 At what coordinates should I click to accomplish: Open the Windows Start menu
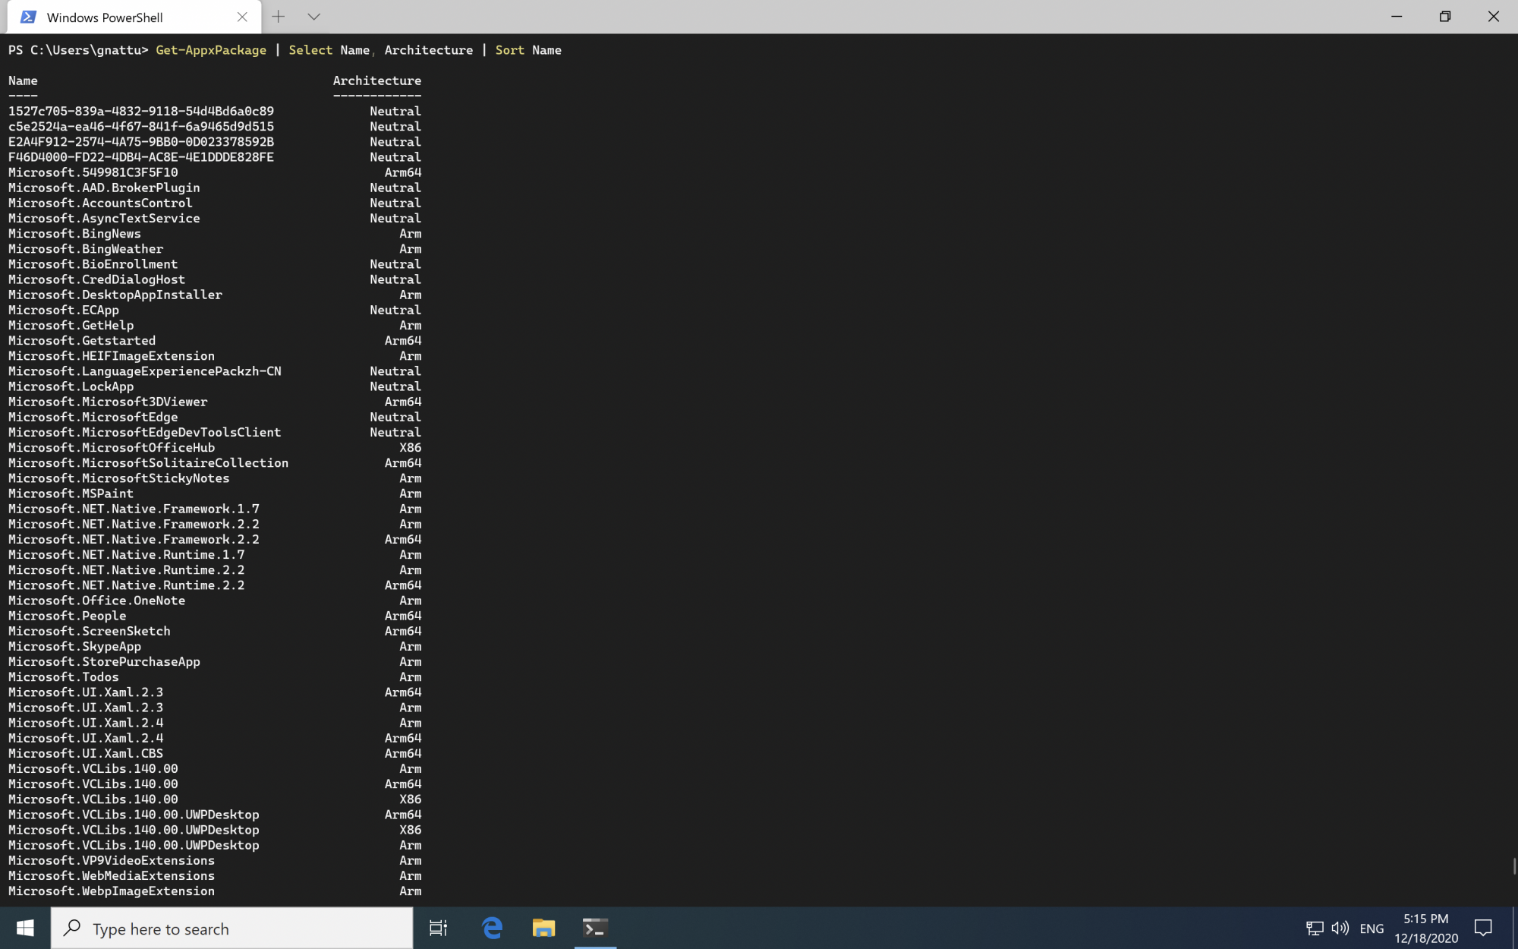pyautogui.click(x=25, y=928)
